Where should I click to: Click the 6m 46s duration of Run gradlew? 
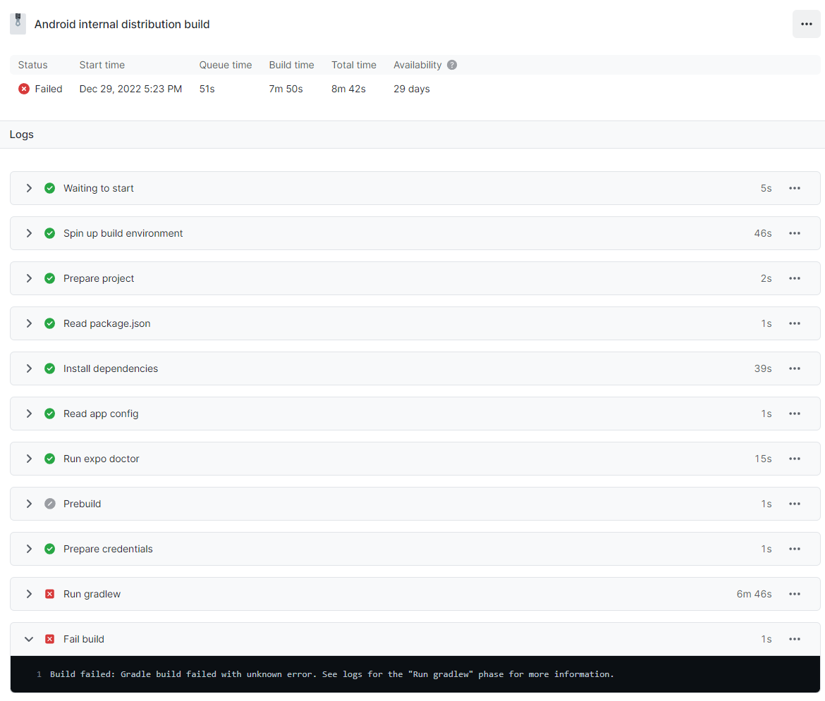pyautogui.click(x=754, y=594)
